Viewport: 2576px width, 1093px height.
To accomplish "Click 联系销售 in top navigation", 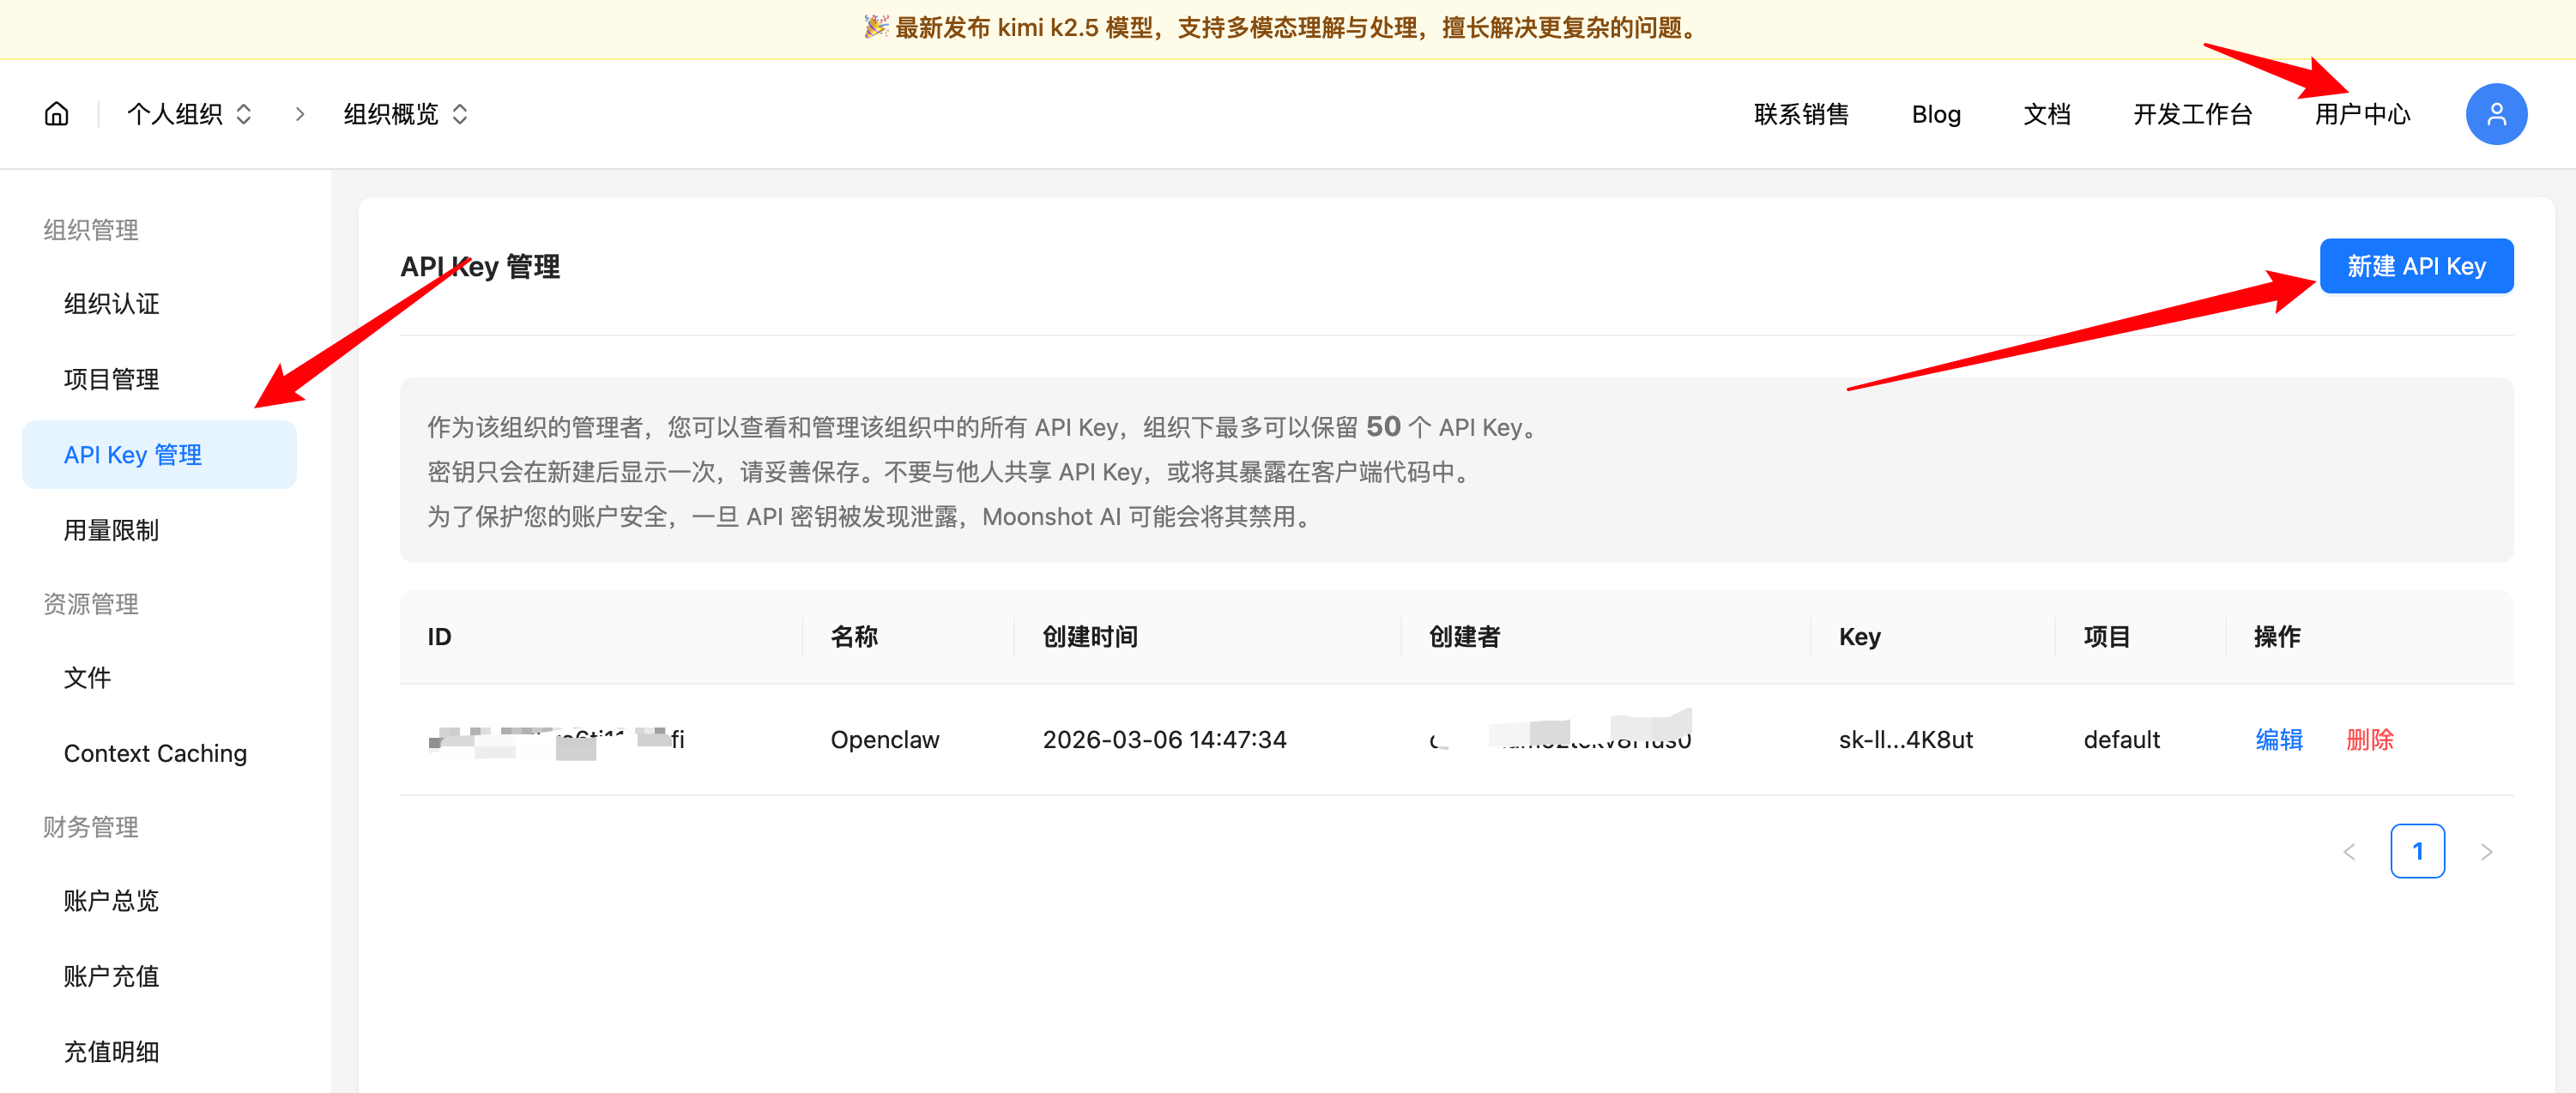I will [1801, 114].
